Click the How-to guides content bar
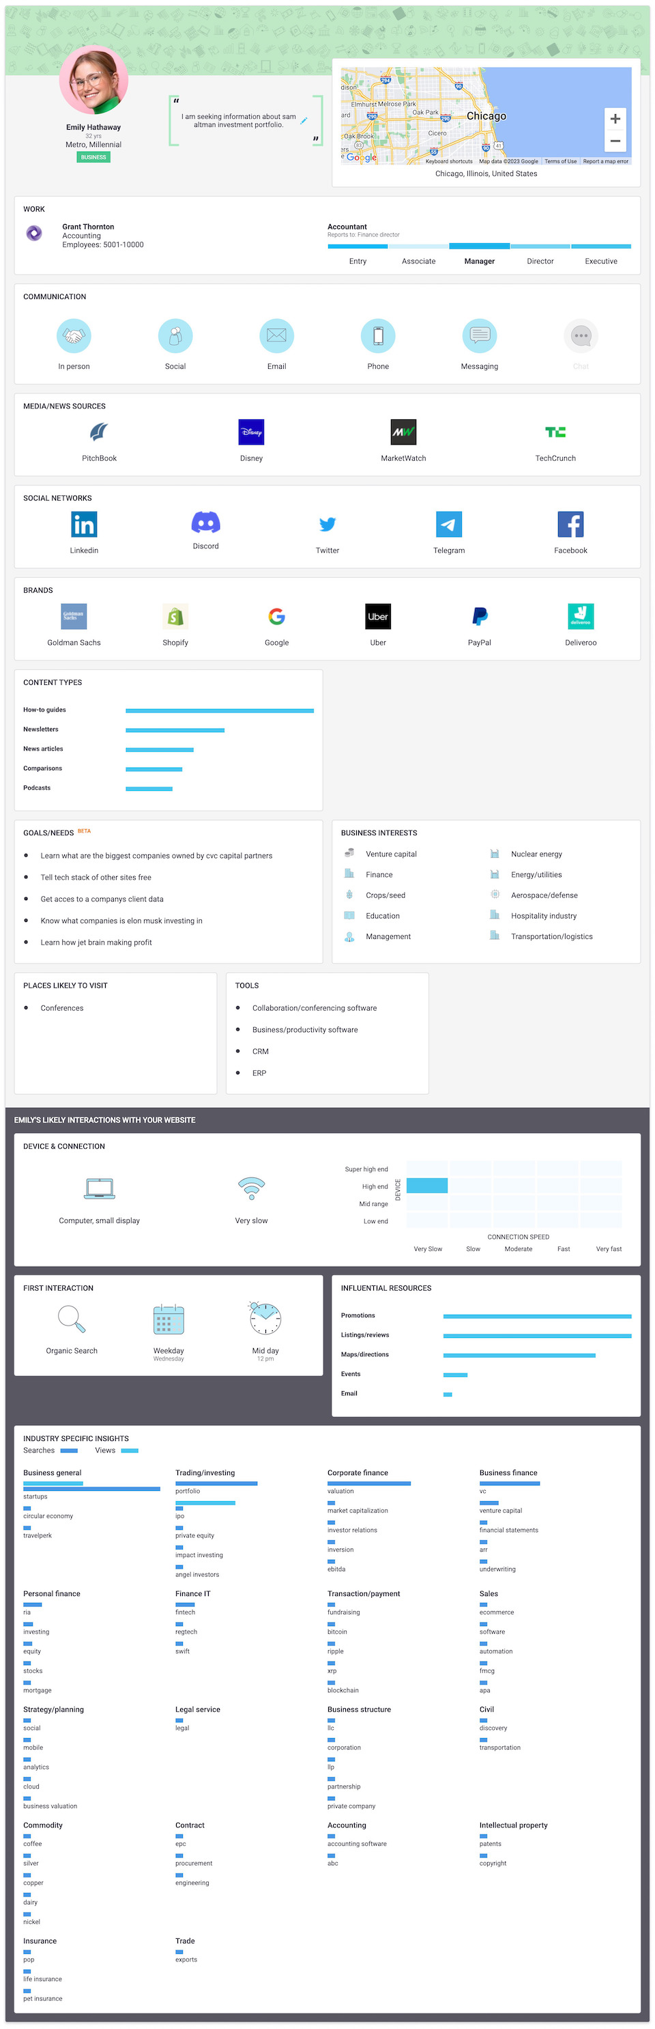The height and width of the screenshot is (2029, 655). [220, 710]
